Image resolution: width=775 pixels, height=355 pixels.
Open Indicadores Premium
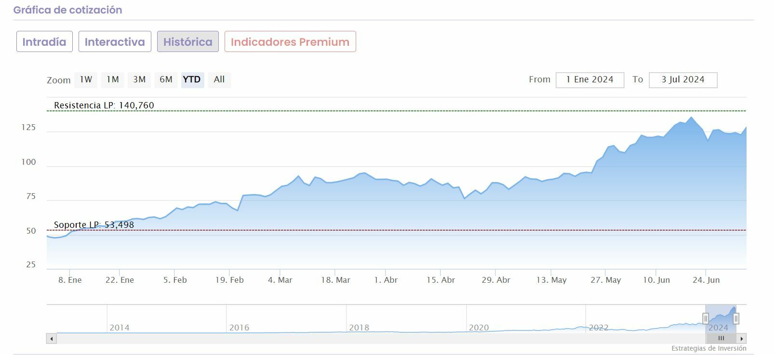(290, 42)
